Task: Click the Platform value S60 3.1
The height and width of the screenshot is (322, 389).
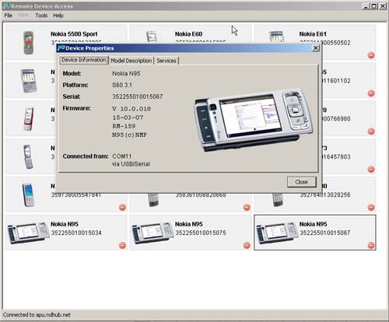Action: (122, 85)
